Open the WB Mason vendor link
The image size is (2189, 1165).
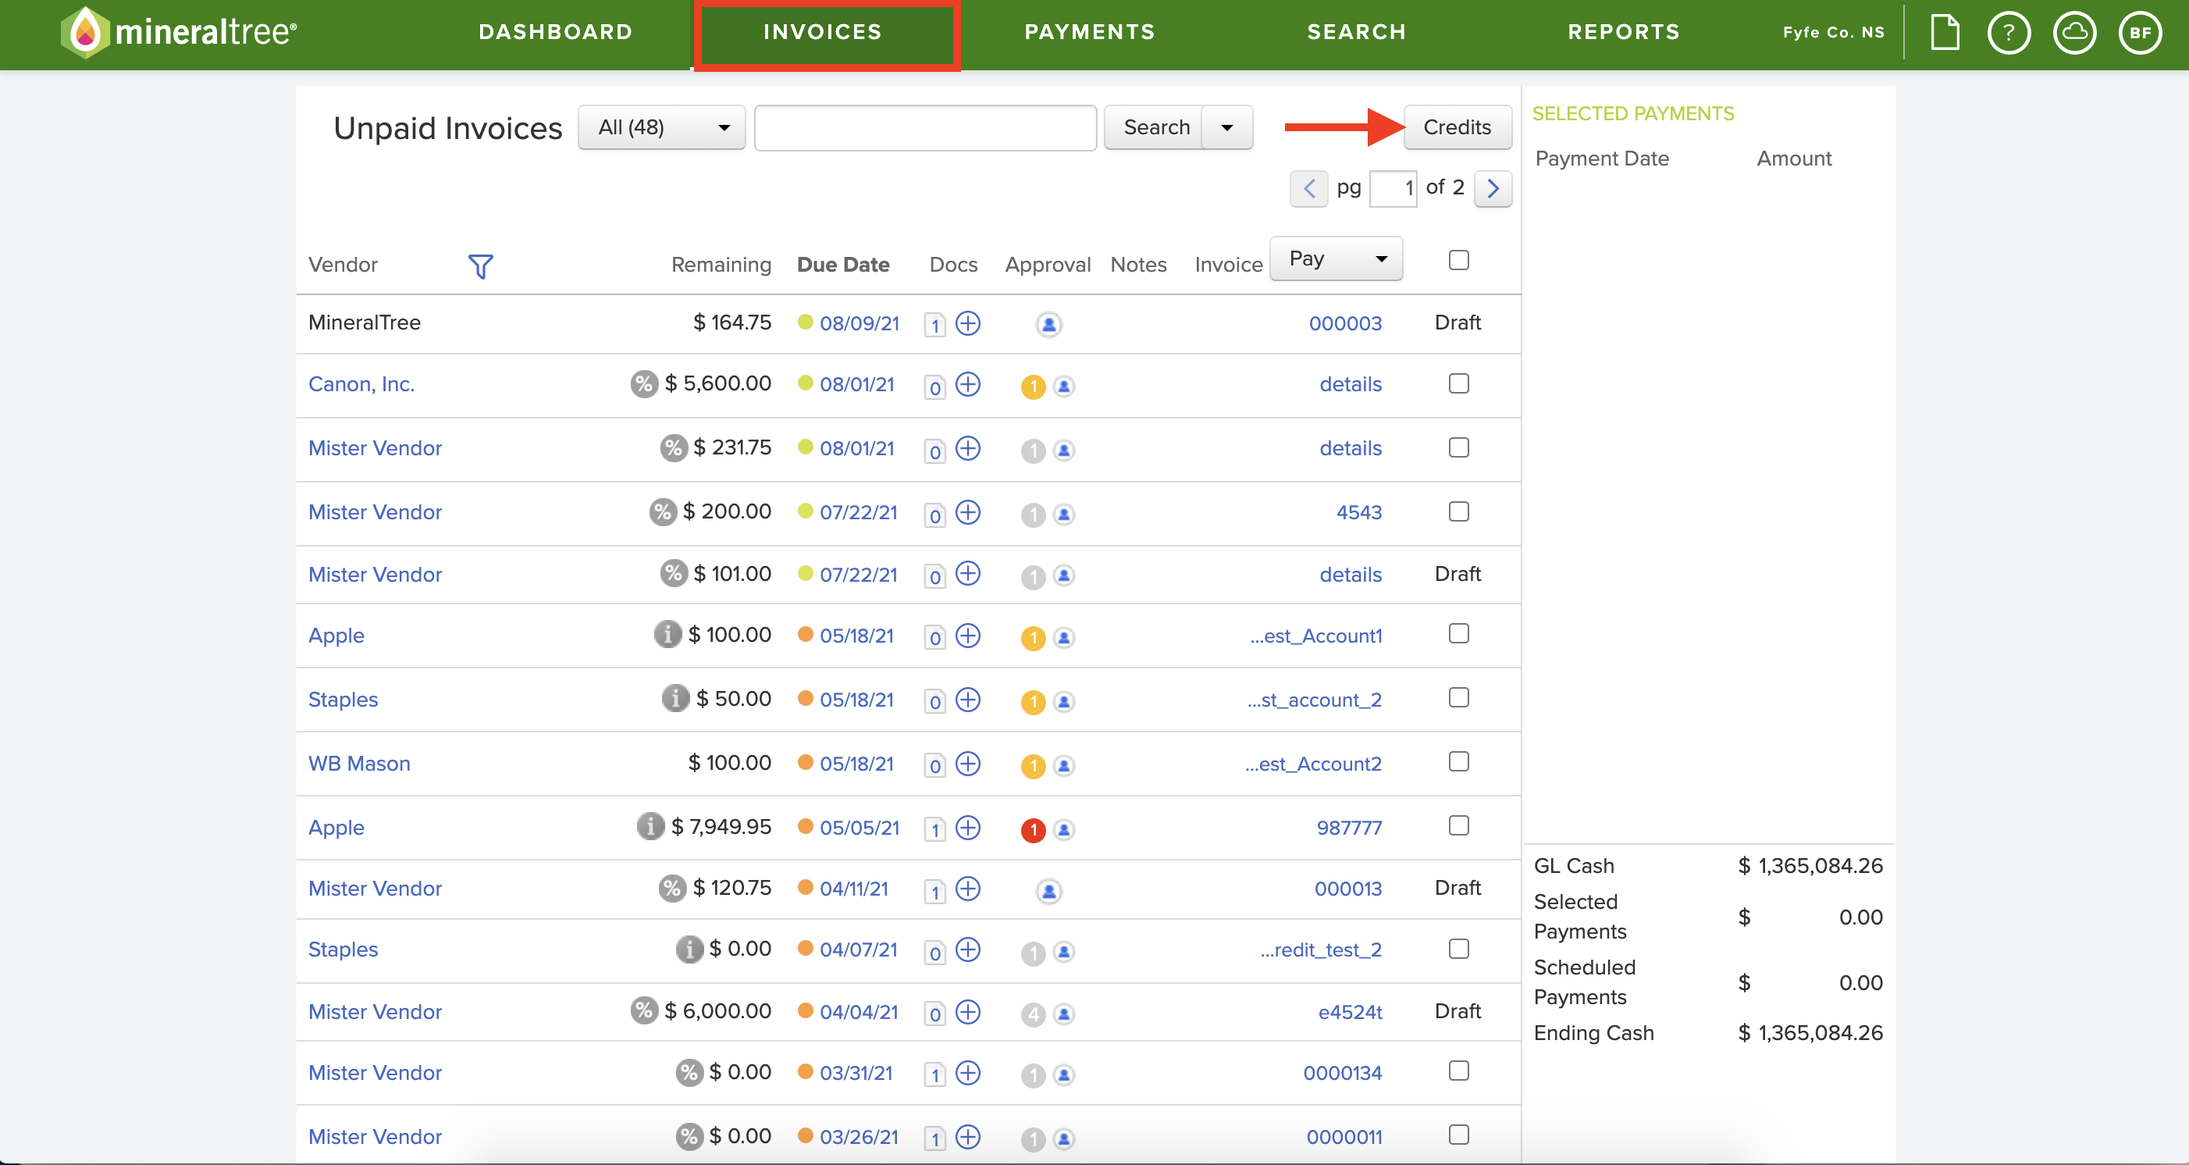(x=359, y=763)
